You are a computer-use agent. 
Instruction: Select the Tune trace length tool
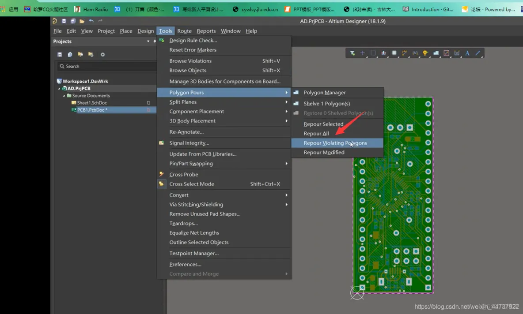click(x=415, y=53)
